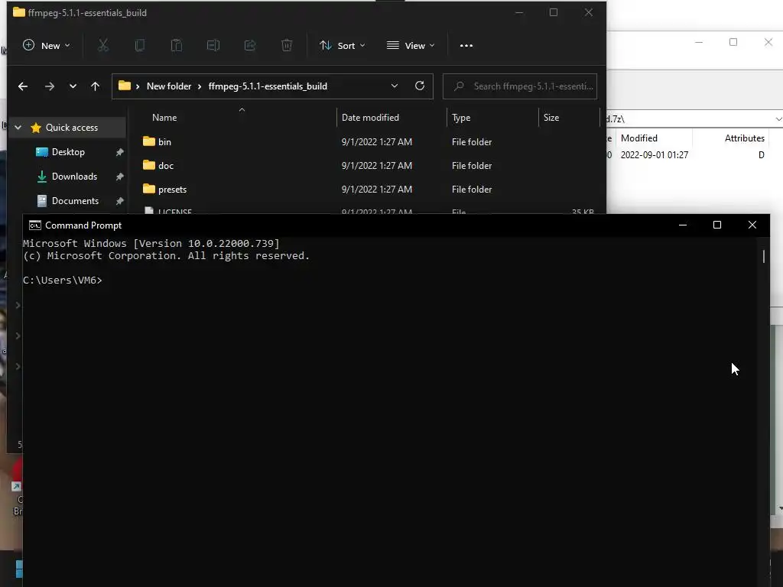Open the New item menu in File Explorer

click(47, 45)
